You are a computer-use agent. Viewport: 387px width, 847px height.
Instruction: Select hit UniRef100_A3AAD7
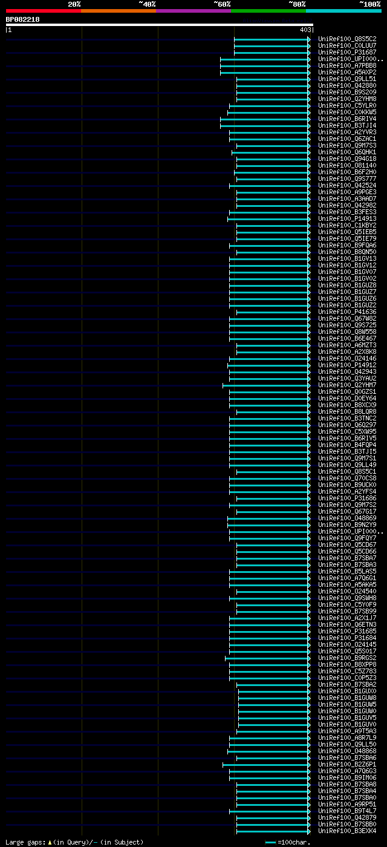click(347, 198)
